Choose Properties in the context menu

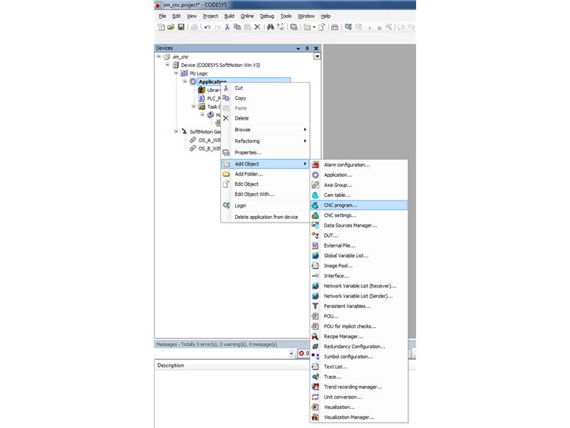(x=265, y=153)
